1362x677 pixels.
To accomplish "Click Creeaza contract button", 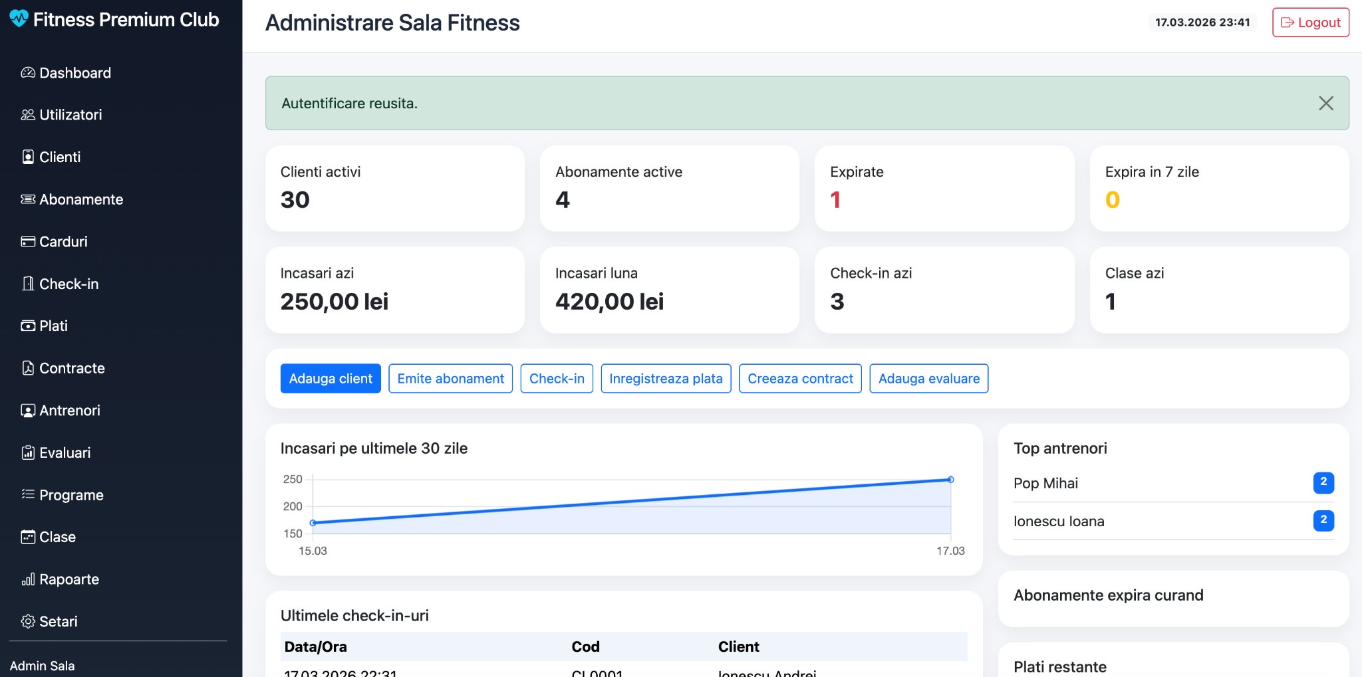I will pyautogui.click(x=800, y=379).
